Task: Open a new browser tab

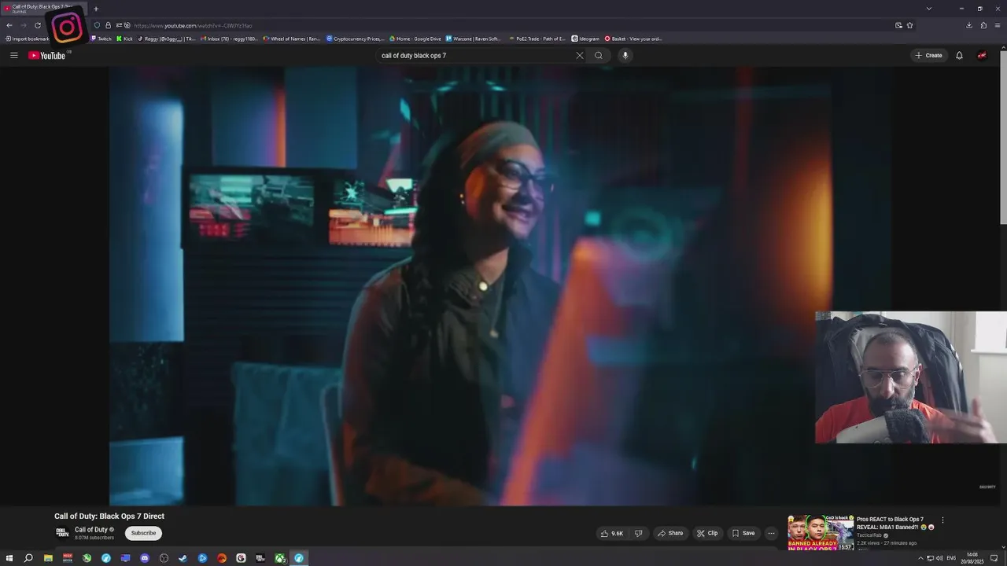Action: pos(96,9)
